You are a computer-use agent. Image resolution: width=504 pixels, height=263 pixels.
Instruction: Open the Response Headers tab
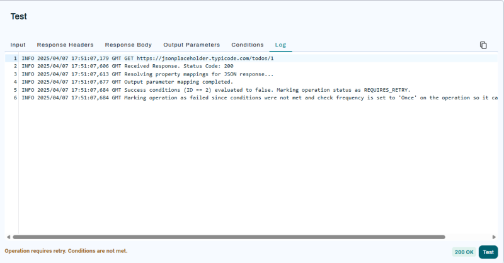66,45
